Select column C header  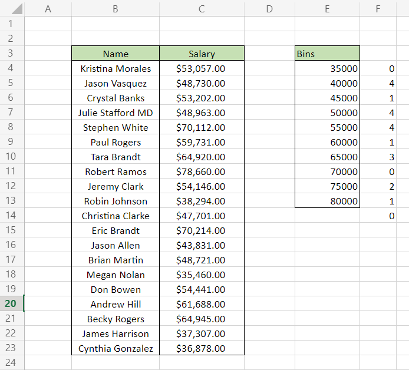202,9
